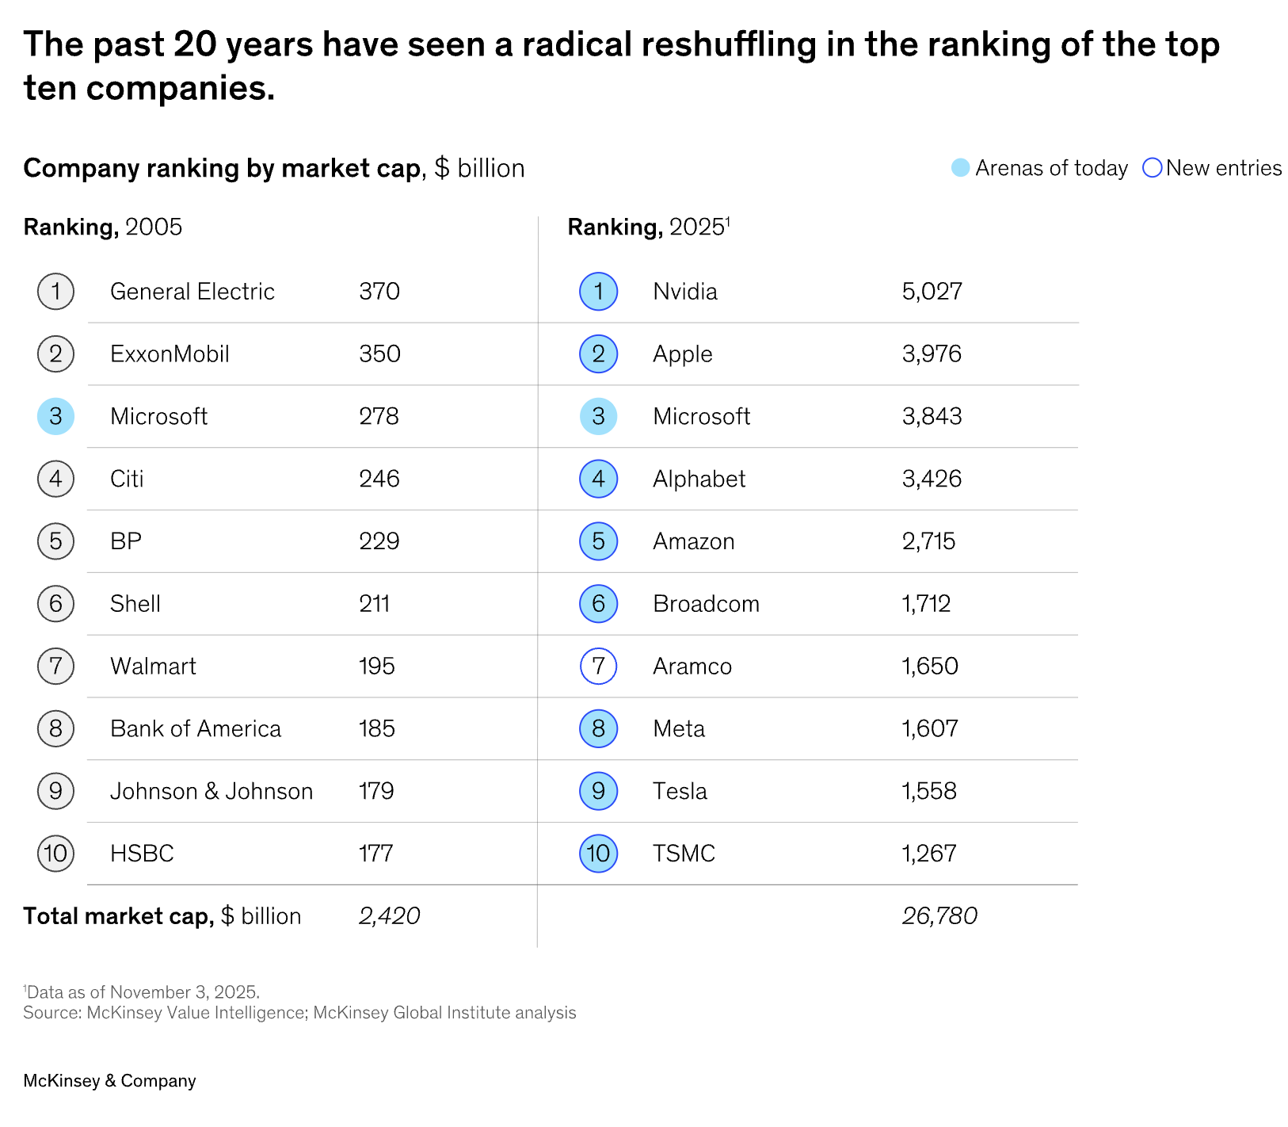Click the New entries legend circle
This screenshot has height=1127, width=1288.
1153,168
